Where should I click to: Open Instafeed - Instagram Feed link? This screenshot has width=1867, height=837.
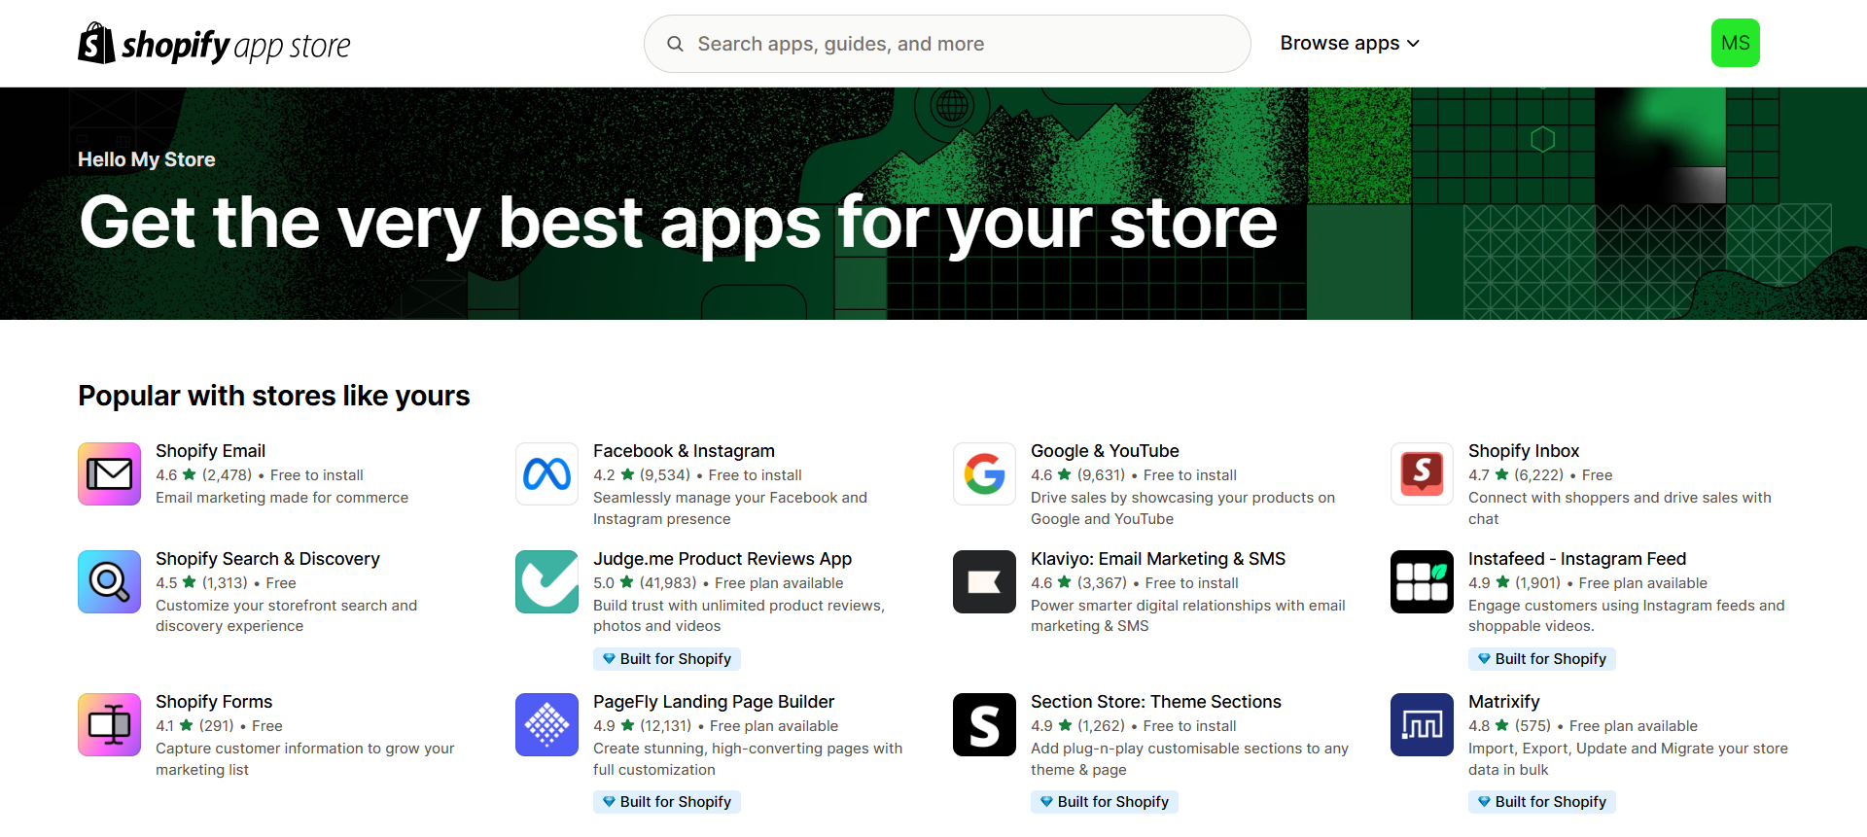pos(1577,559)
